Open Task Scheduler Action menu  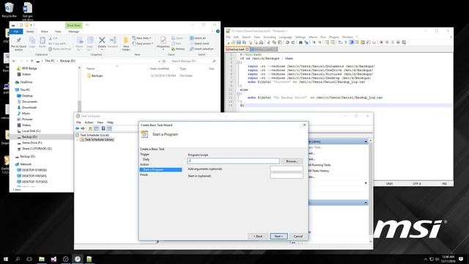(x=89, y=122)
